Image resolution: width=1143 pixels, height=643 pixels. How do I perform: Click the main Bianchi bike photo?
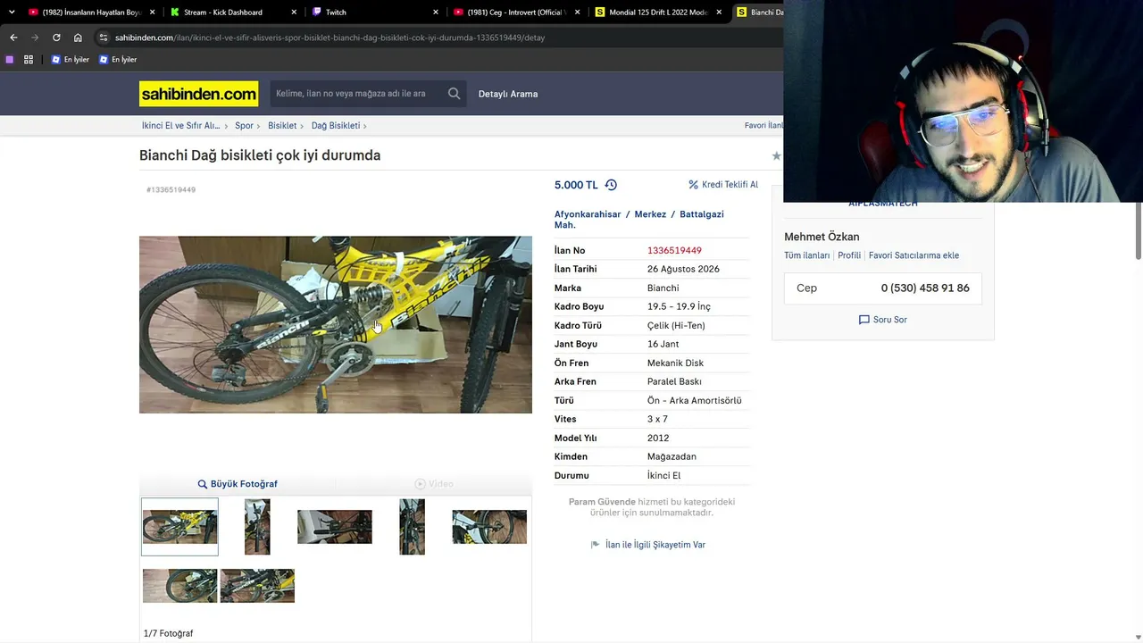coord(336,324)
